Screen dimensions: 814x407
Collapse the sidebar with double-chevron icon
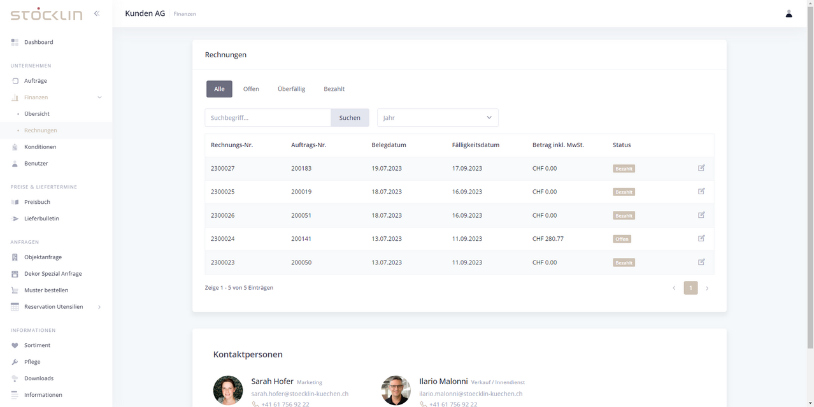(x=97, y=13)
